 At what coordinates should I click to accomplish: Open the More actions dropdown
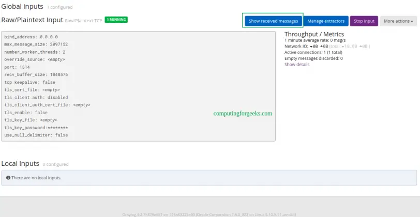pyautogui.click(x=398, y=21)
